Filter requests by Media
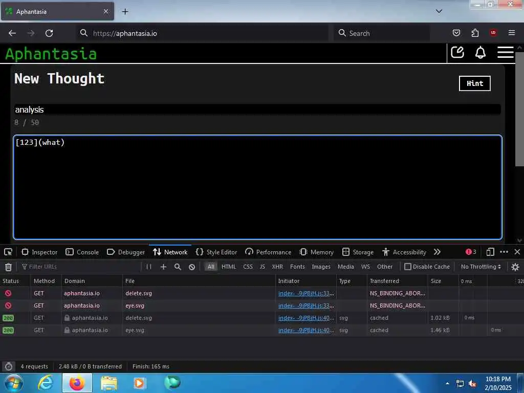 tap(345, 267)
